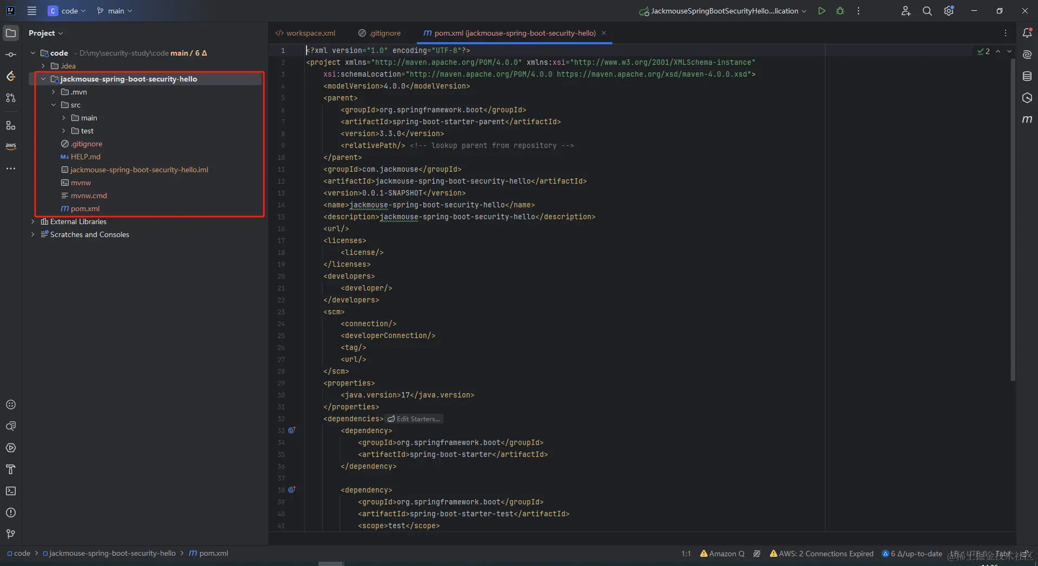Open the Pull Requests tool window

[11, 98]
